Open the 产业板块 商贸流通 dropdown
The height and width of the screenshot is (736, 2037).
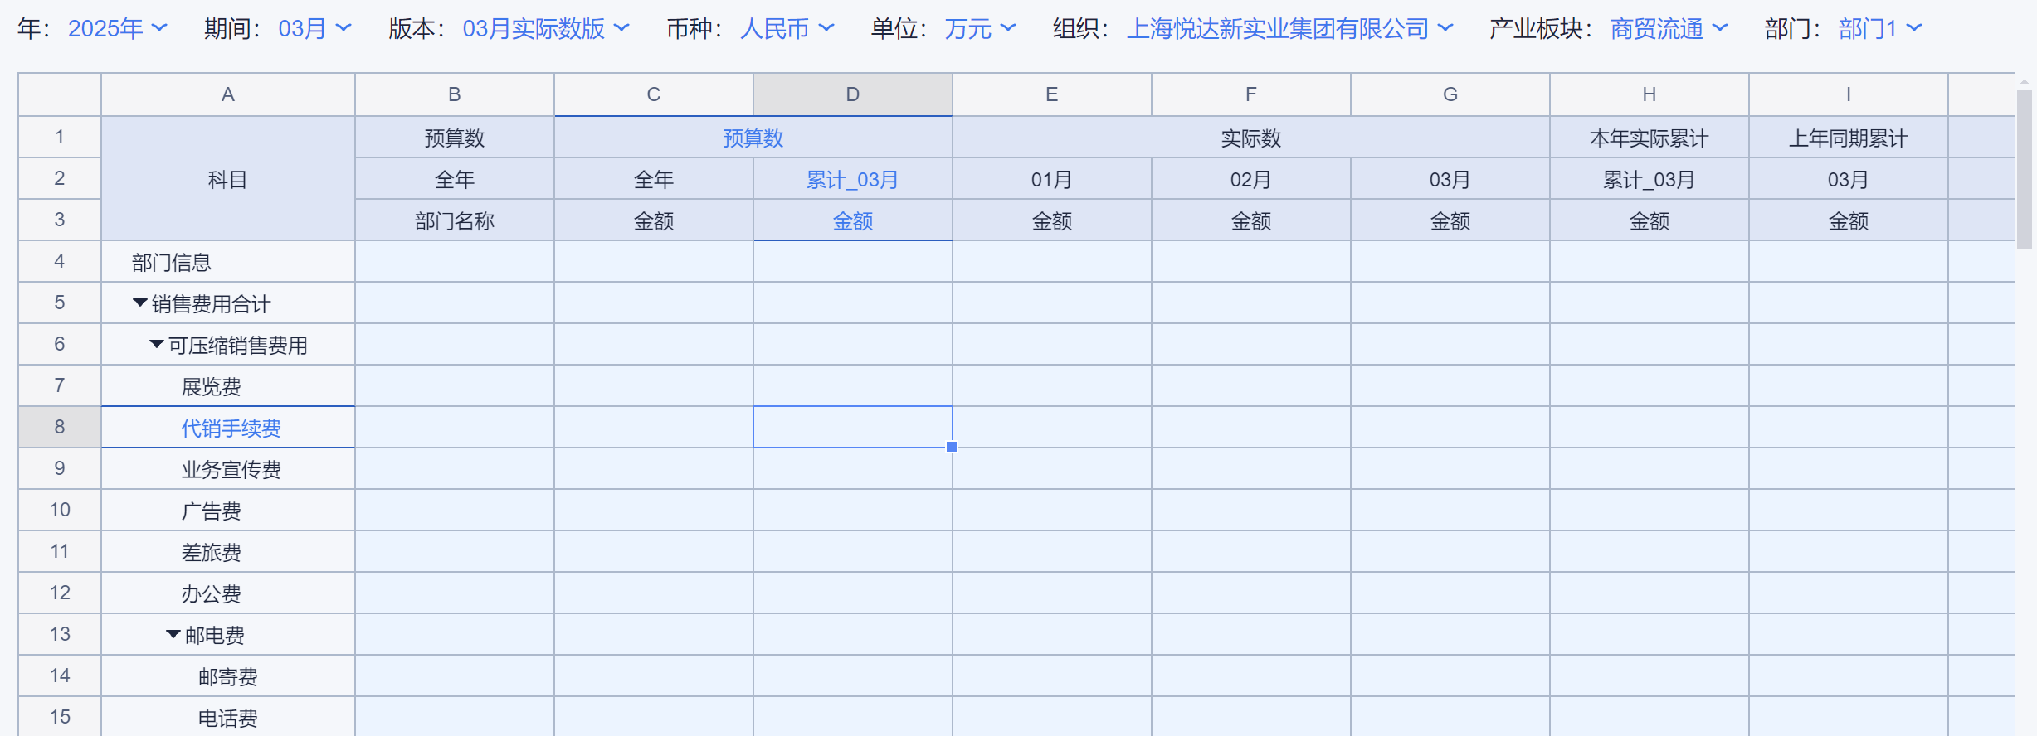1668,29
